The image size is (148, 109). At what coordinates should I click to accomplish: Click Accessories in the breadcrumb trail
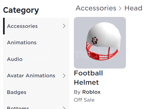tap(96, 8)
